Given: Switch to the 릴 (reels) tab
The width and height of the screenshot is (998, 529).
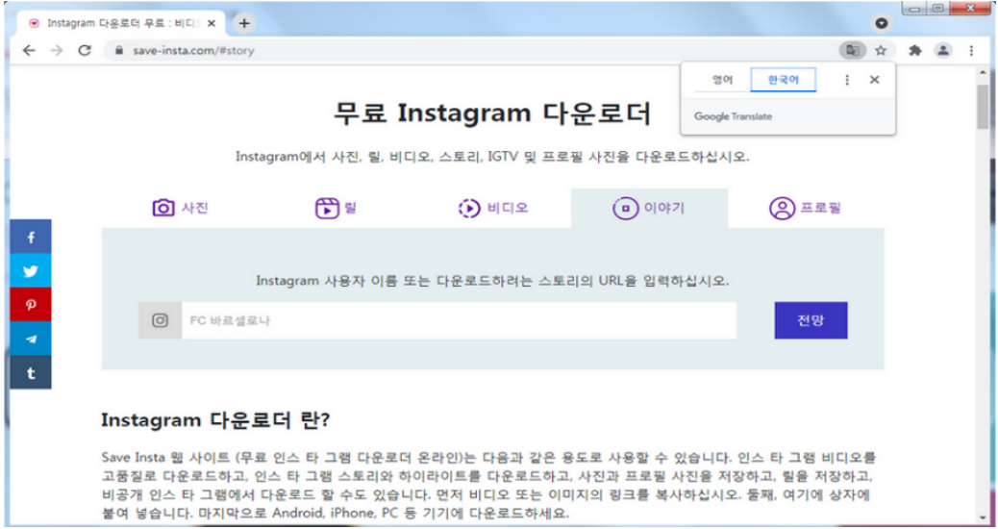Looking at the screenshot, I should pyautogui.click(x=336, y=208).
